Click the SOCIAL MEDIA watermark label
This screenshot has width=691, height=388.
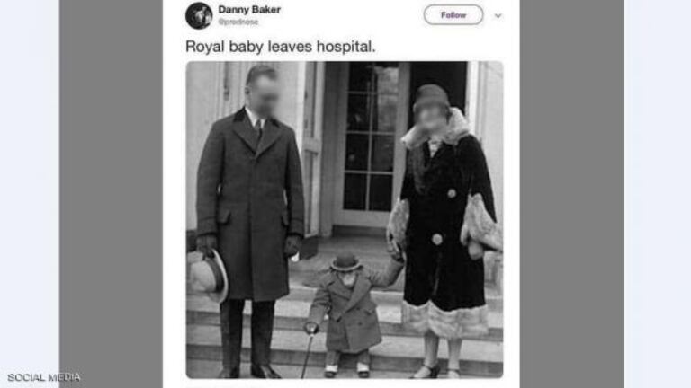click(43, 377)
